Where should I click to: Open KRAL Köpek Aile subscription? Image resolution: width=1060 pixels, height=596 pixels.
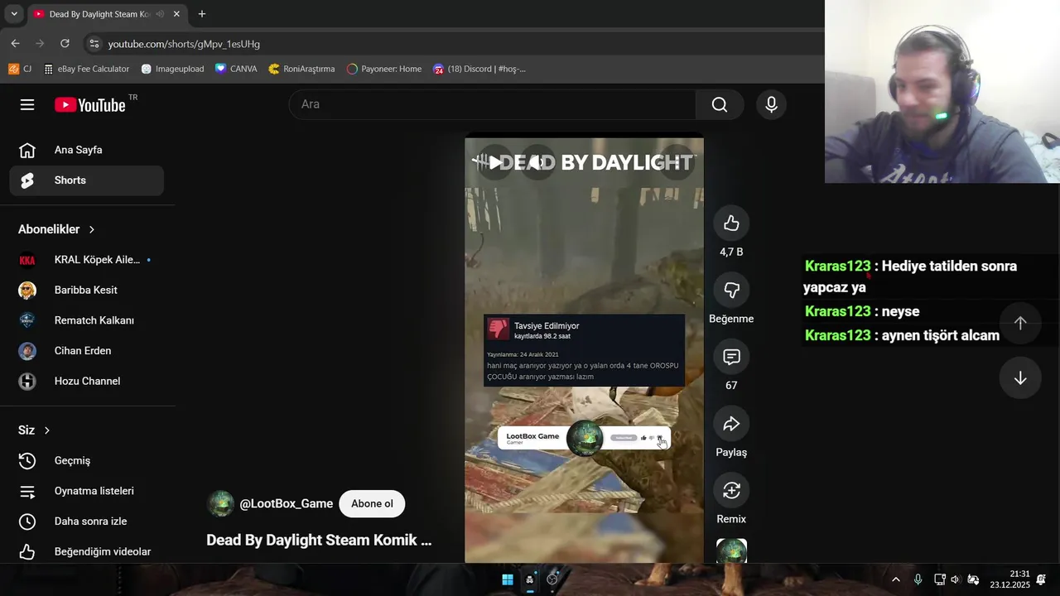click(87, 260)
